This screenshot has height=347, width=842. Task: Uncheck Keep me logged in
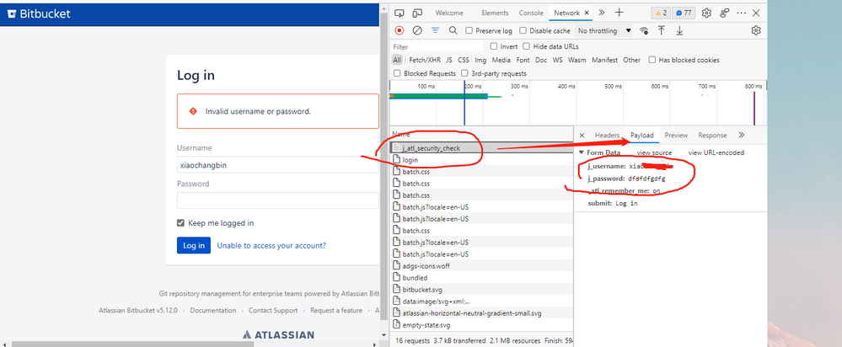point(181,223)
